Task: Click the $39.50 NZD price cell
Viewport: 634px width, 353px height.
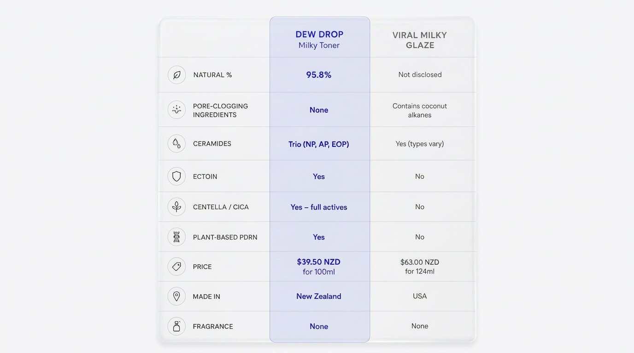Action: [319, 267]
